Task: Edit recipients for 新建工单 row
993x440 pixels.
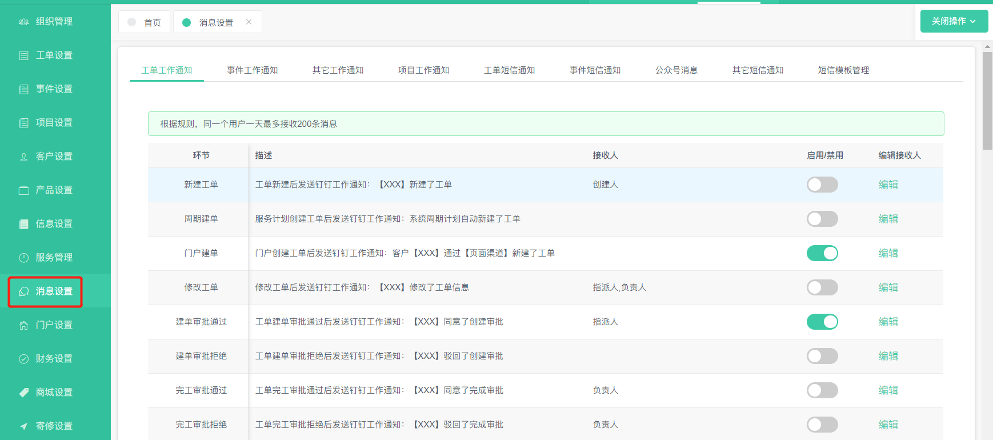Action: [888, 185]
